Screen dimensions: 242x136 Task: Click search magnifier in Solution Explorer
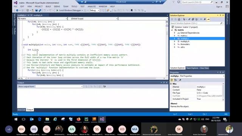click(x=221, y=23)
